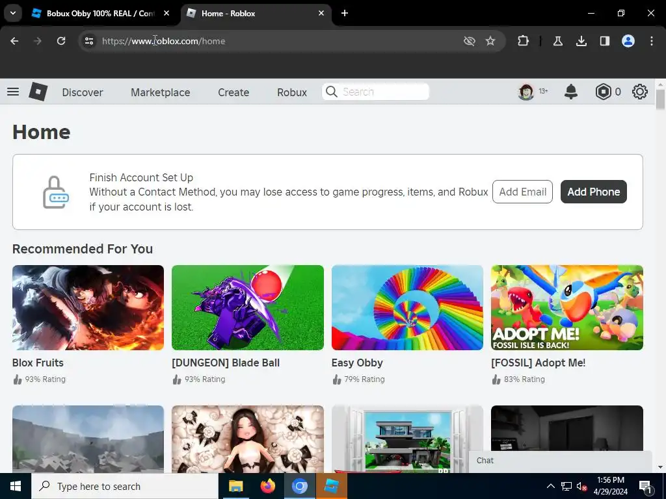Go back with the browser back arrow
This screenshot has width=666, height=499.
click(x=14, y=41)
